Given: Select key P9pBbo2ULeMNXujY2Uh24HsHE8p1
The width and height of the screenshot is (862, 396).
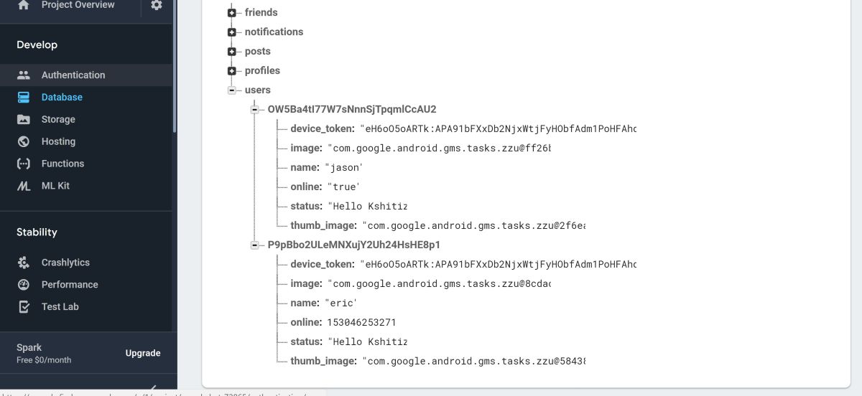Looking at the screenshot, I should [354, 245].
